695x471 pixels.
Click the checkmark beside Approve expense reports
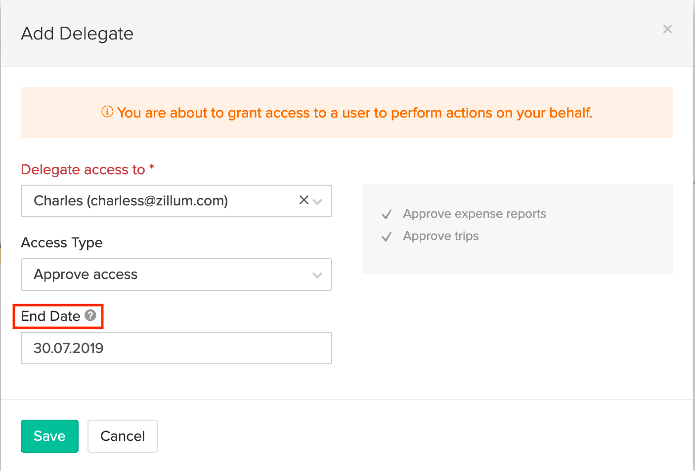click(x=386, y=214)
